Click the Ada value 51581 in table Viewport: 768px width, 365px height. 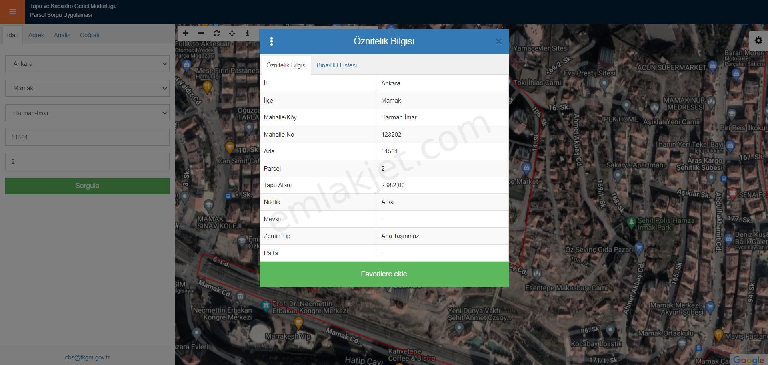coord(389,151)
